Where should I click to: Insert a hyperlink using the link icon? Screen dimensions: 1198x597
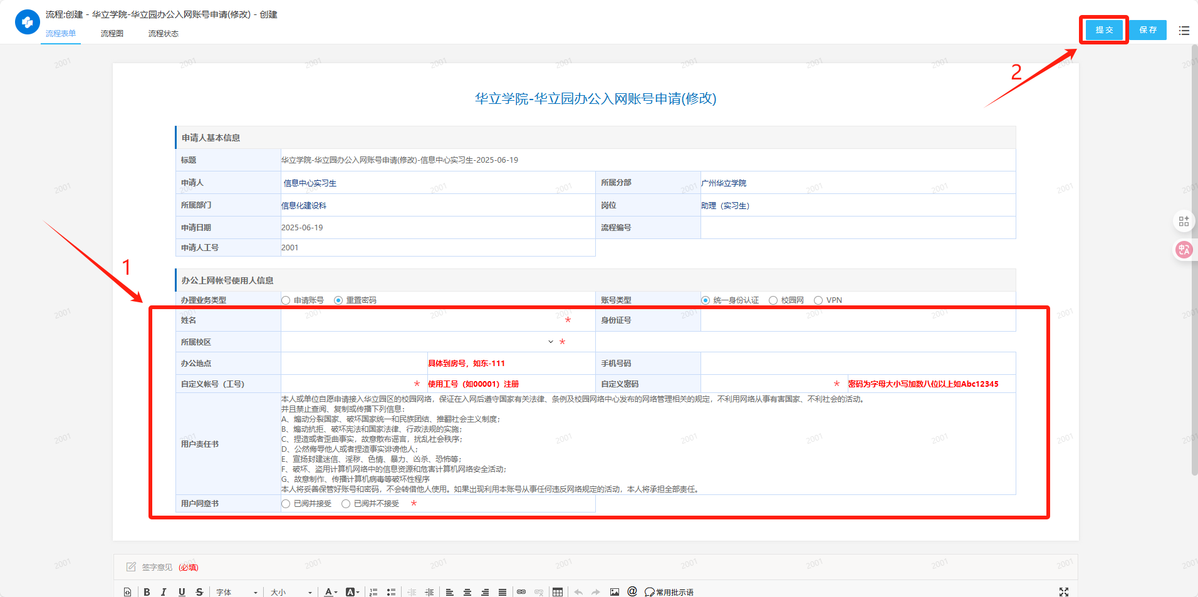click(x=521, y=592)
